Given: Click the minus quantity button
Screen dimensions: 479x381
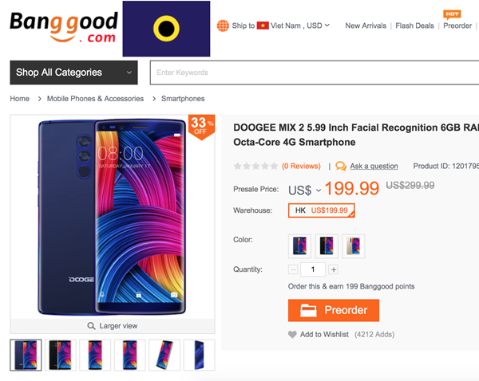Looking at the screenshot, I should (293, 269).
